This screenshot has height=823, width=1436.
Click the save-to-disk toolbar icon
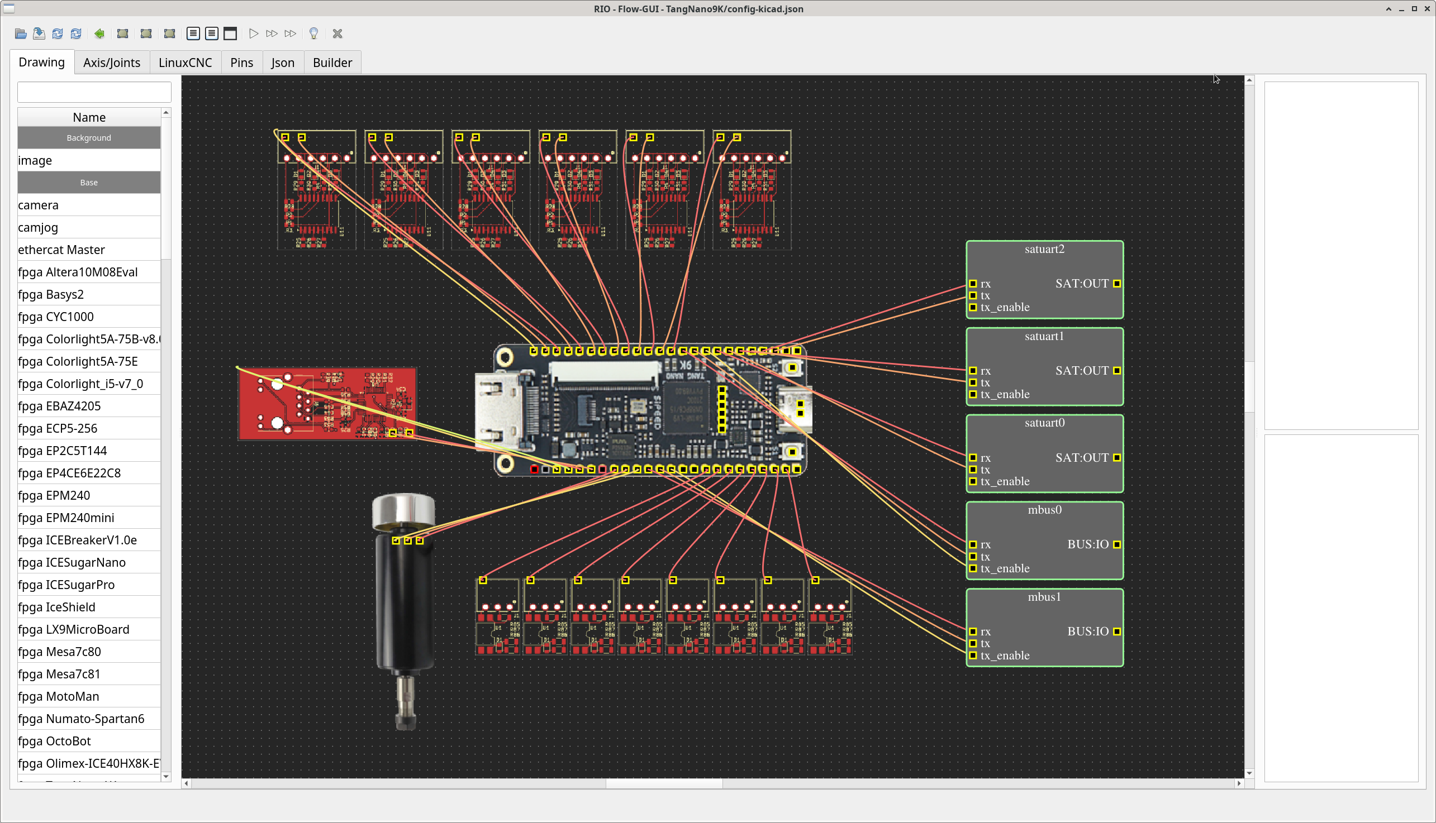tap(39, 34)
